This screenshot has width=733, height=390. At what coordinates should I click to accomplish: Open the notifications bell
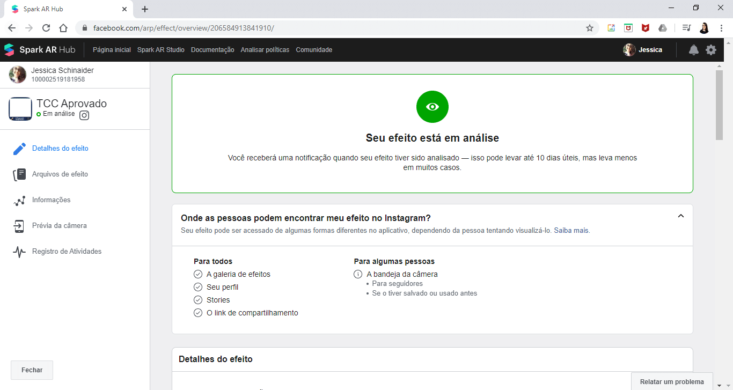pyautogui.click(x=694, y=50)
